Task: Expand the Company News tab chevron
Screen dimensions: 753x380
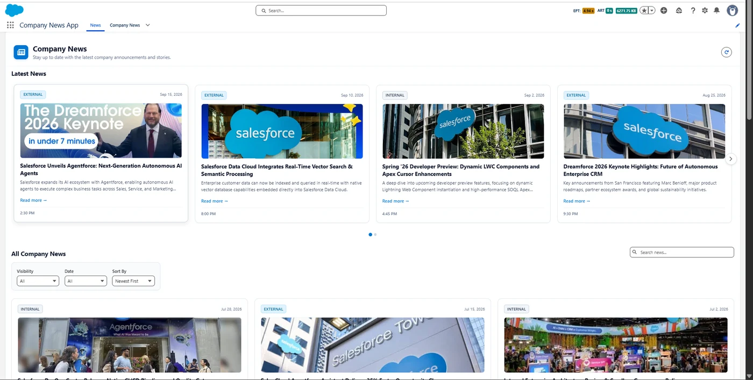Action: [148, 25]
